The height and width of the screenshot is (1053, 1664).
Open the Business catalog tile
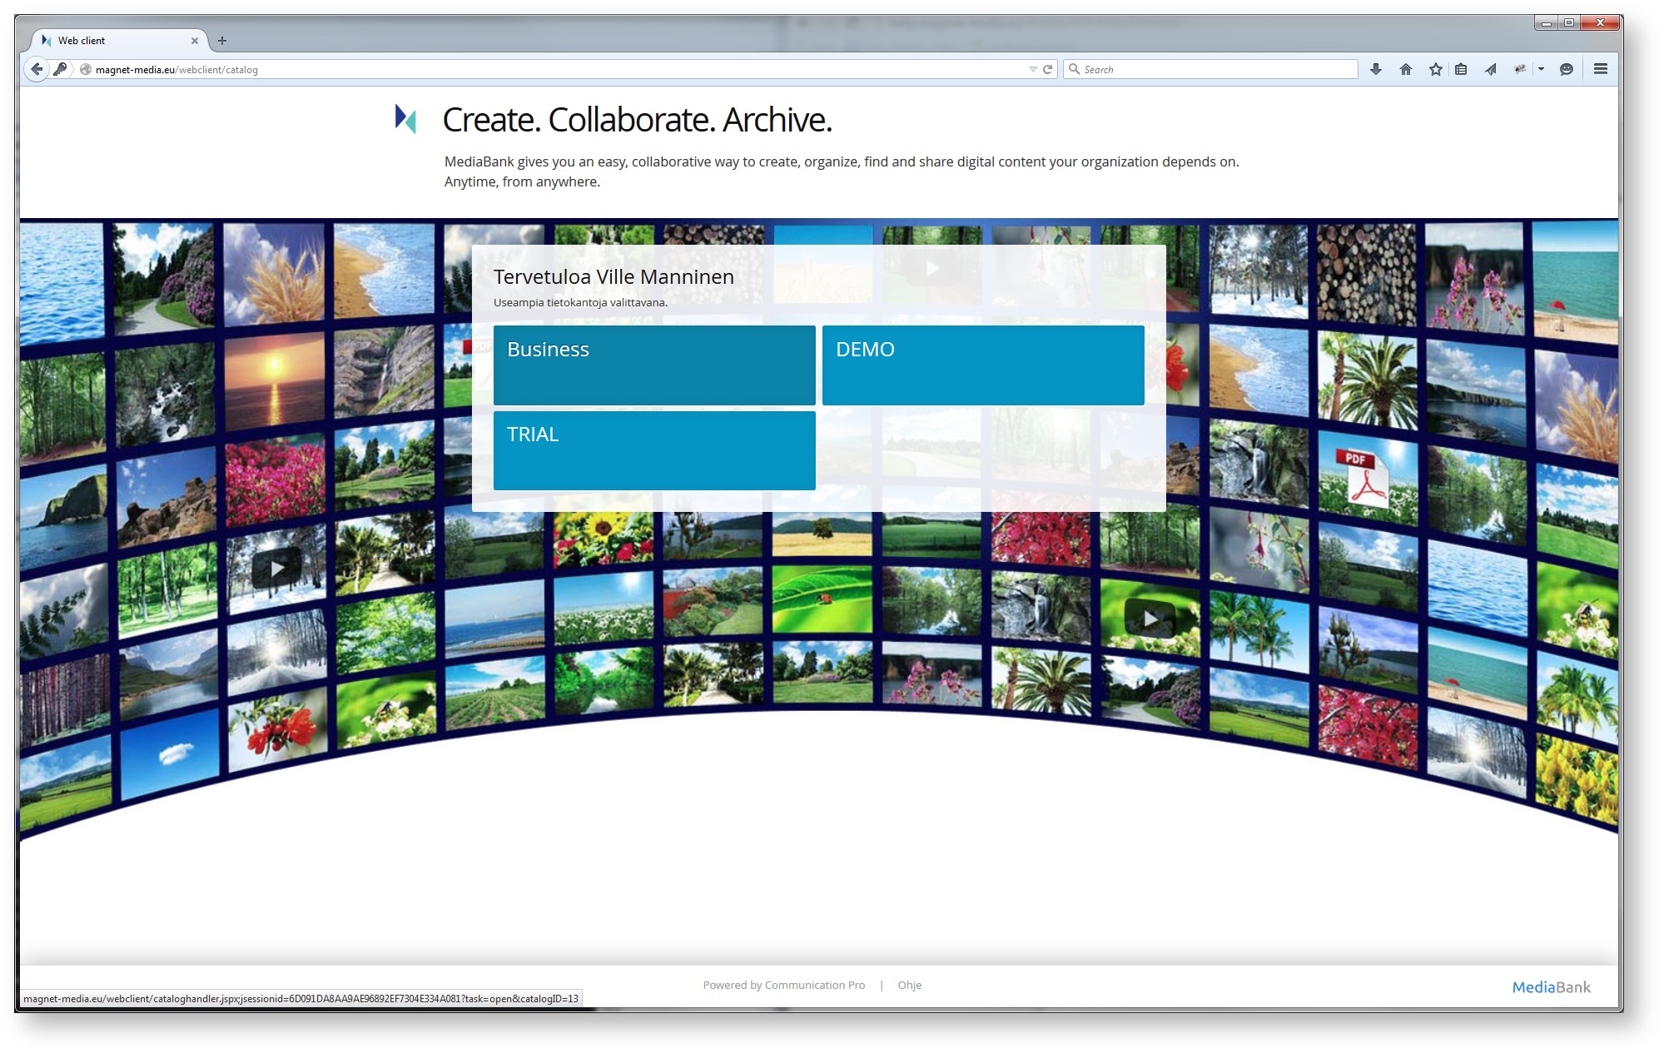pos(653,365)
